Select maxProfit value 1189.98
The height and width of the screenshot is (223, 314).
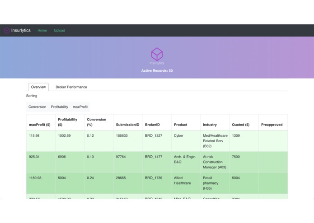(35, 178)
